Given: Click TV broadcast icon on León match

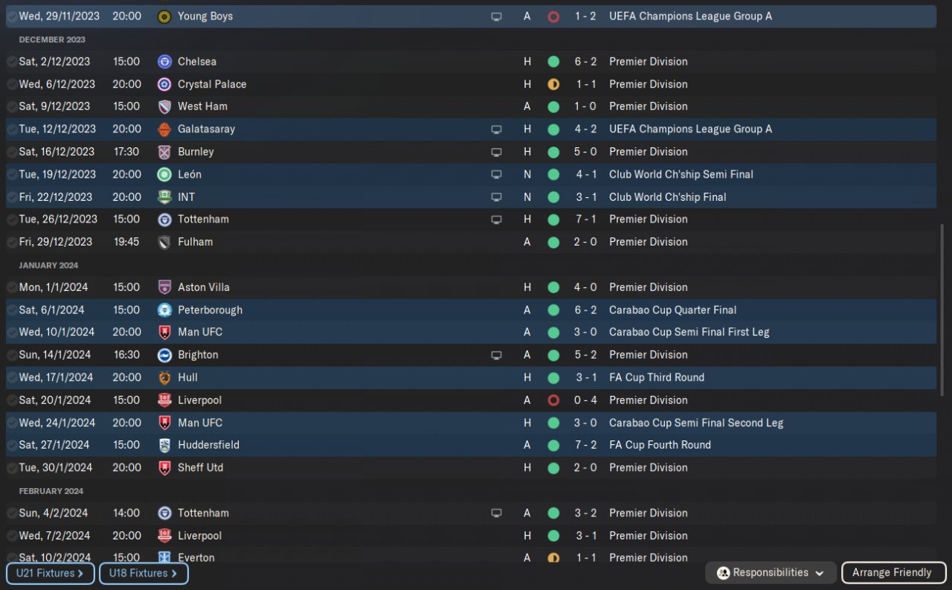Looking at the screenshot, I should 496,175.
